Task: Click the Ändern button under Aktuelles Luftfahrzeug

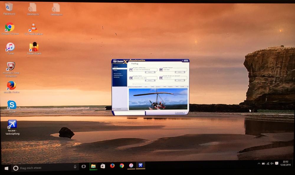Action: pyautogui.click(x=150, y=72)
